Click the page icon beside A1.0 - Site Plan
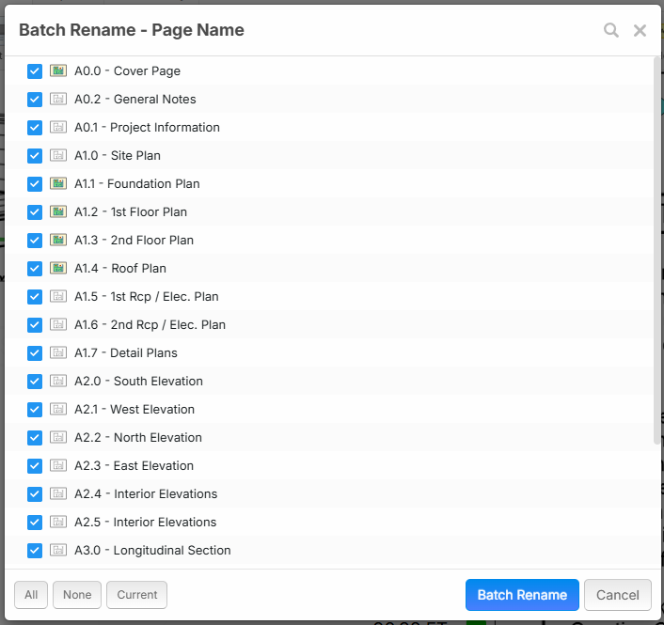The width and height of the screenshot is (664, 625). [x=58, y=155]
